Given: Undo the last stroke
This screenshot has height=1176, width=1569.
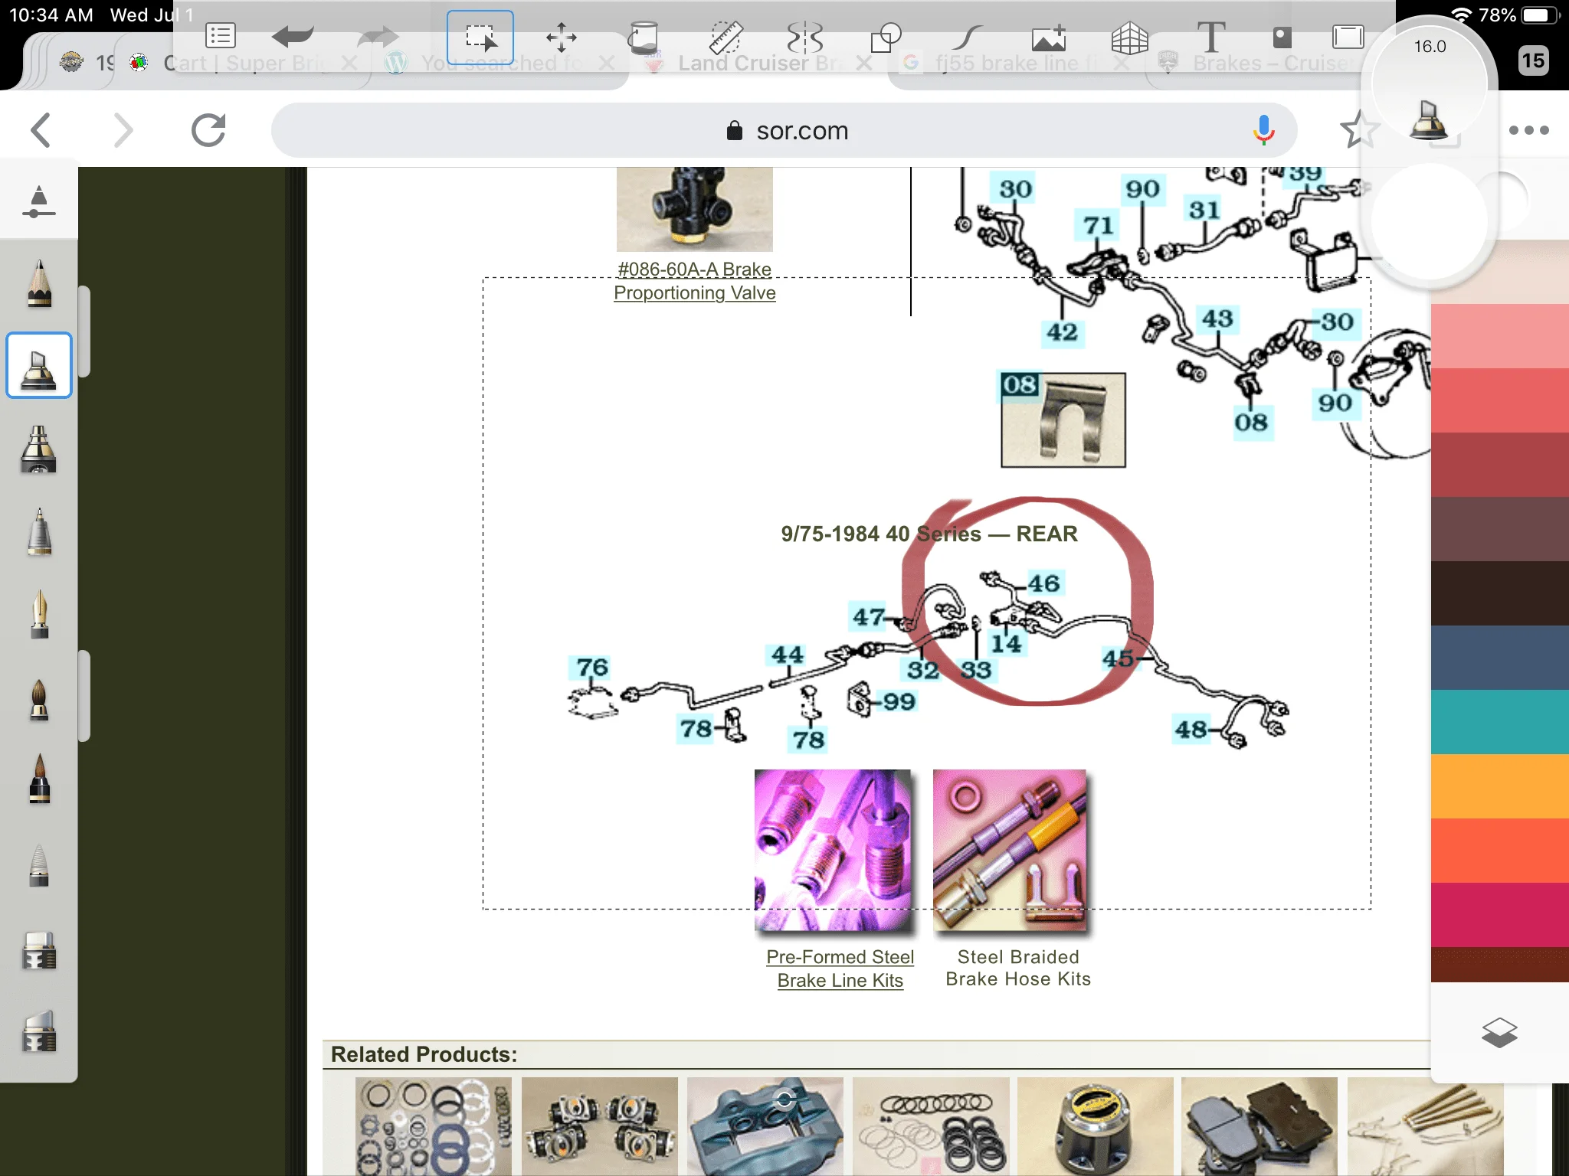Looking at the screenshot, I should [x=293, y=36].
